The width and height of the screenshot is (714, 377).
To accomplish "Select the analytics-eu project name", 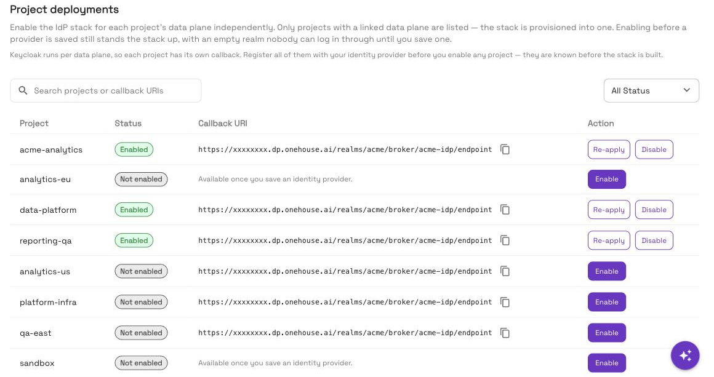I will (x=45, y=179).
